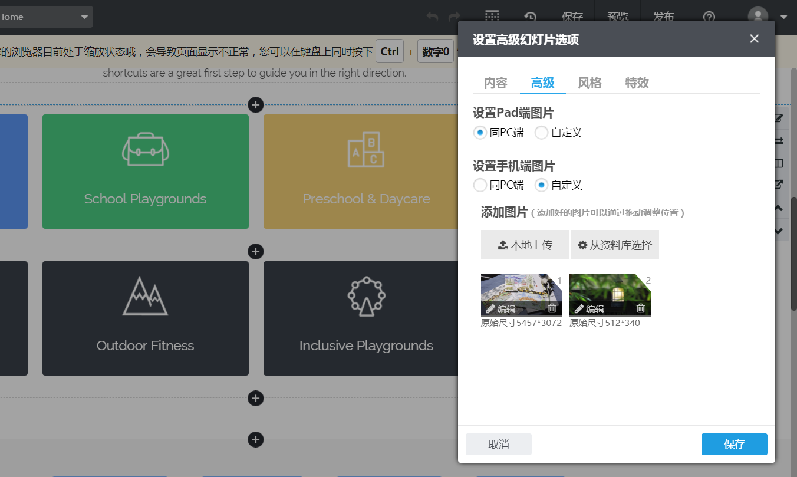Select 自定义 for the Pad image settings
The height and width of the screenshot is (477, 797).
point(541,133)
